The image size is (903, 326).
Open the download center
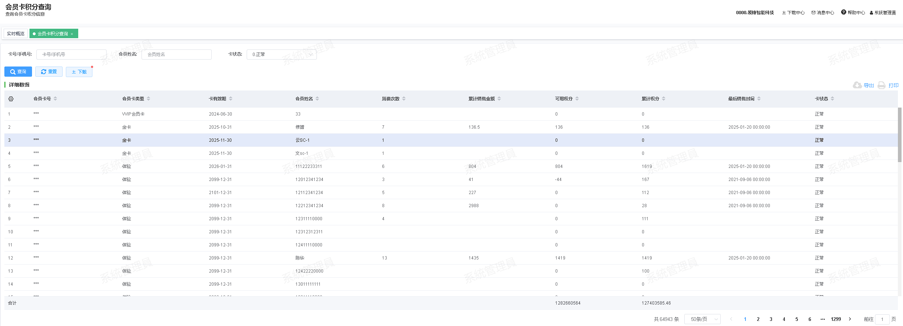pyautogui.click(x=793, y=12)
